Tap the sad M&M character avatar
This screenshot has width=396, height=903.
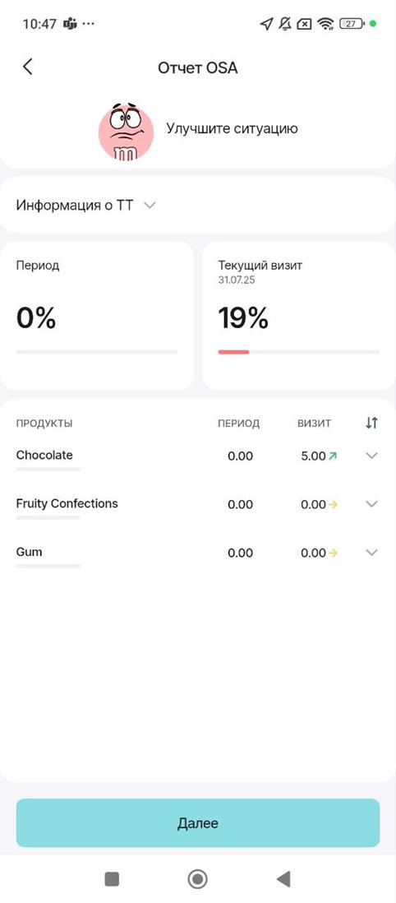pos(126,132)
